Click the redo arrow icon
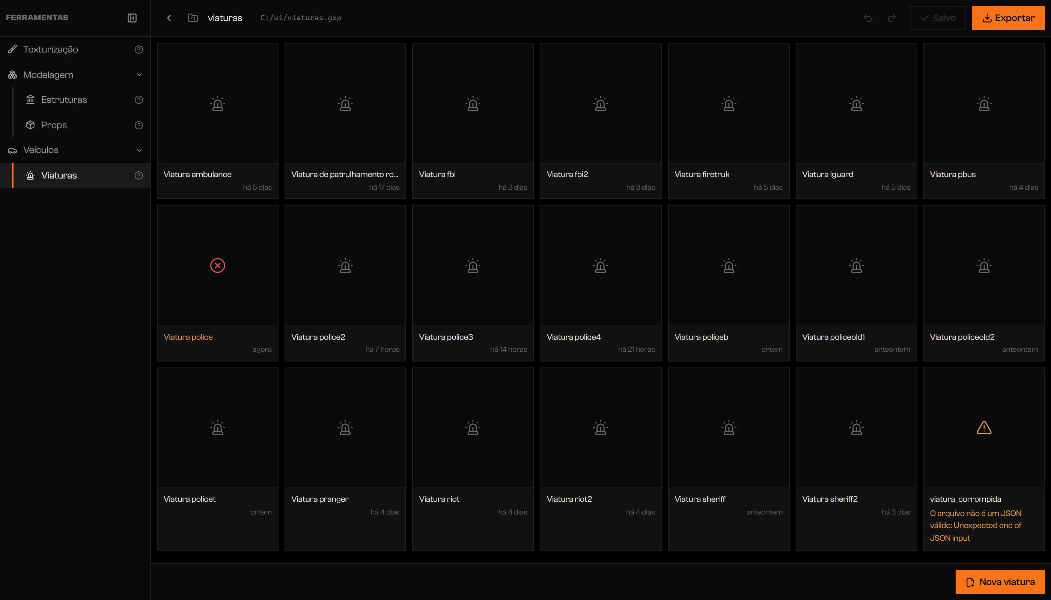Image resolution: width=1051 pixels, height=600 pixels. (892, 18)
